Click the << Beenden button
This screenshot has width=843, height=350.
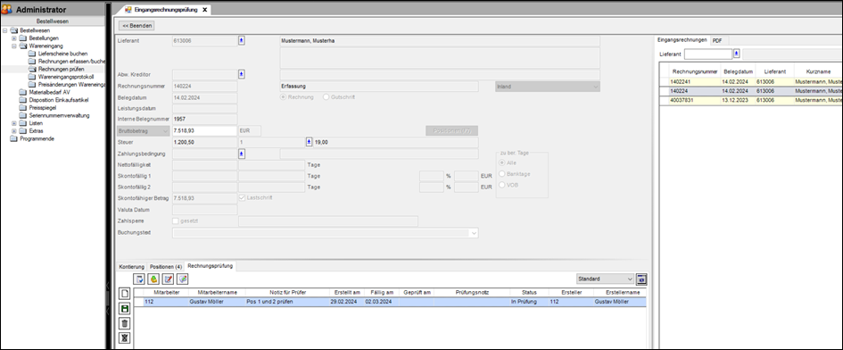(136, 25)
